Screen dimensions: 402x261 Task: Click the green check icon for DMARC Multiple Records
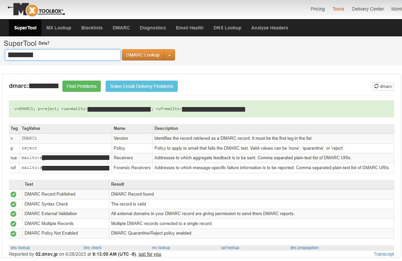(13, 224)
